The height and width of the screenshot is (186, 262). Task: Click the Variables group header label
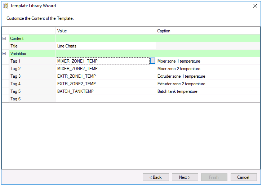tap(18, 54)
